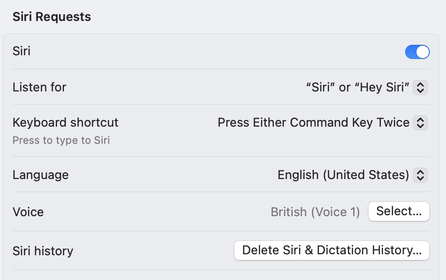Click the Listen for up-down chevron icon
This screenshot has width=446, height=280.
pyautogui.click(x=420, y=88)
